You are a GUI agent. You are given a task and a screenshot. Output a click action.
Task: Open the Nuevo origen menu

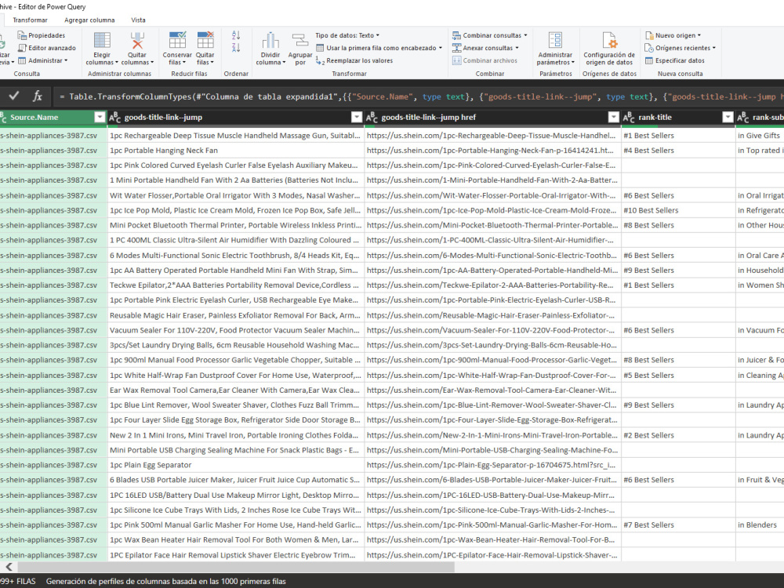pos(673,35)
